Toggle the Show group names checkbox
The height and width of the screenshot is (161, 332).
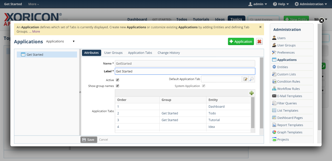click(x=117, y=86)
